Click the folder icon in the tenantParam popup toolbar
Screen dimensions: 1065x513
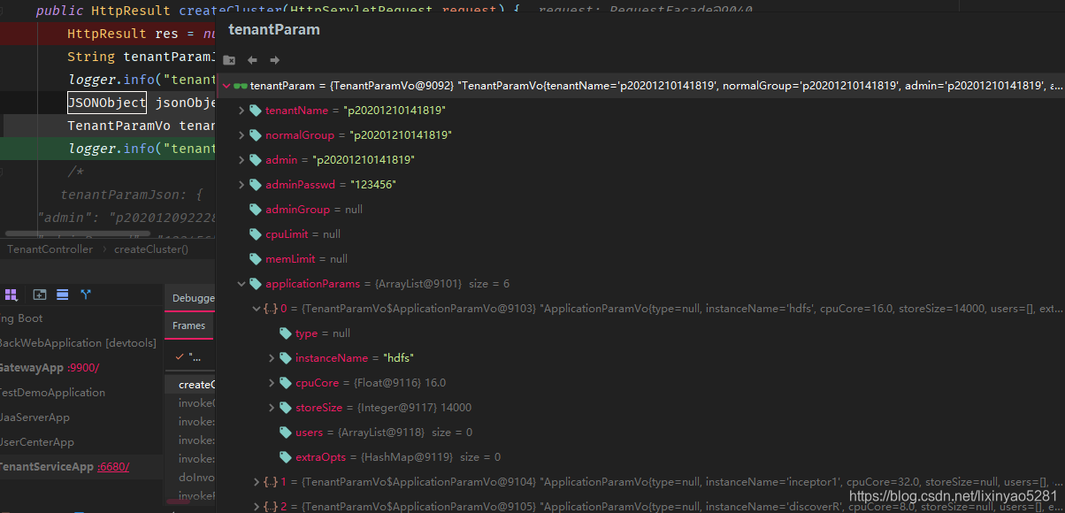[x=230, y=59]
